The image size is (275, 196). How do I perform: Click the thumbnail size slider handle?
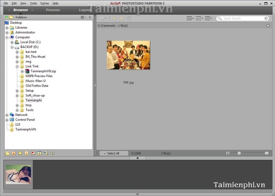[239, 153]
